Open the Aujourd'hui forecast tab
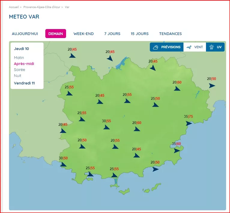 click(x=25, y=34)
